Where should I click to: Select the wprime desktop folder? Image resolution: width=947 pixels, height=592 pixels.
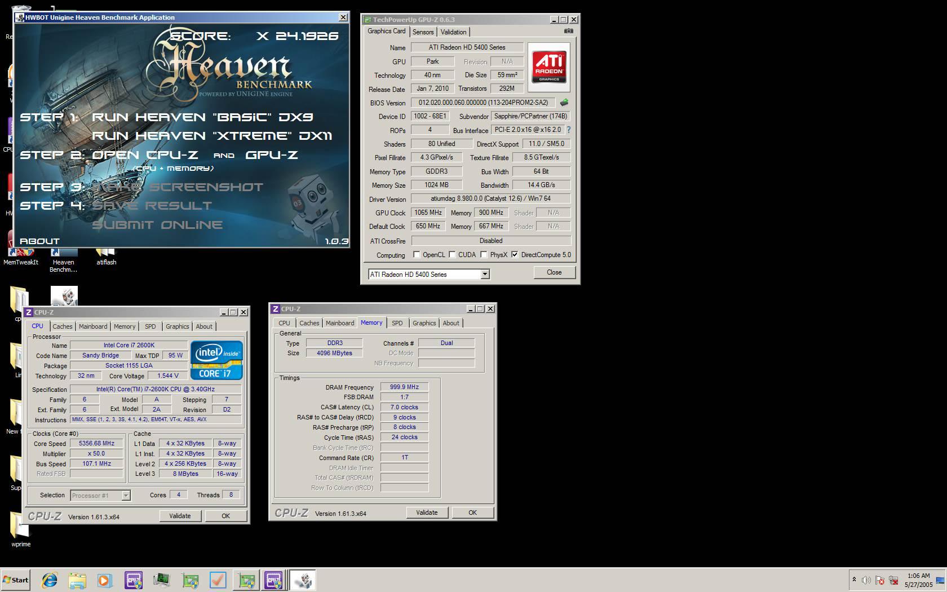(x=21, y=530)
